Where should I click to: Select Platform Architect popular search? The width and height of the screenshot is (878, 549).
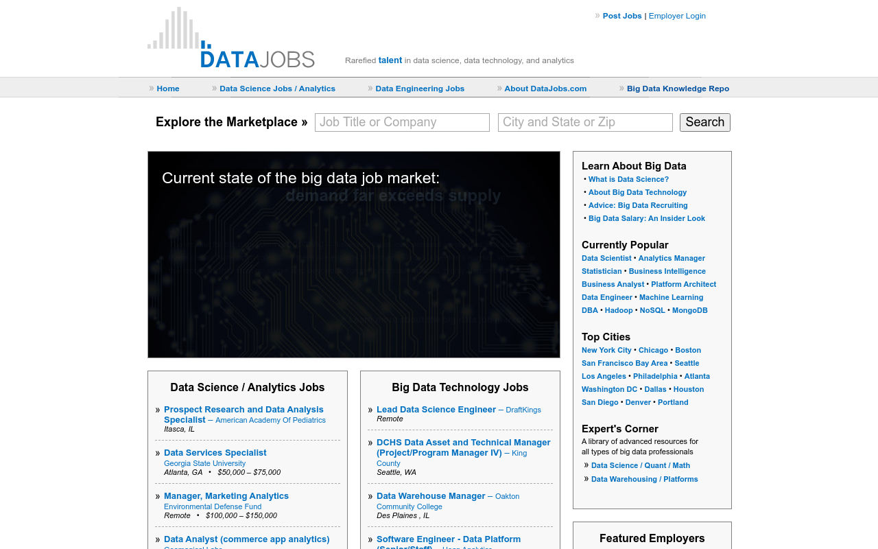684,285
